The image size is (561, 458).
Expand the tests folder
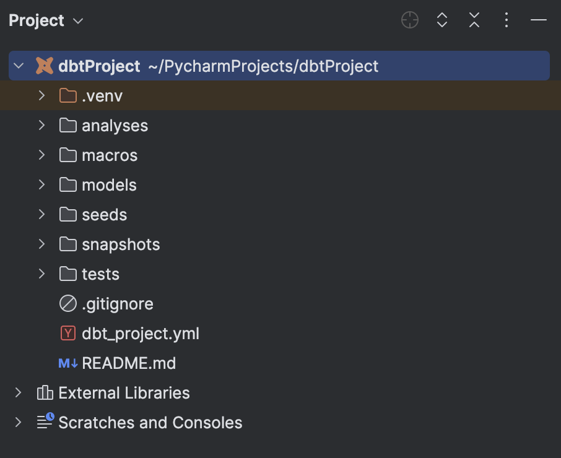[x=41, y=274]
